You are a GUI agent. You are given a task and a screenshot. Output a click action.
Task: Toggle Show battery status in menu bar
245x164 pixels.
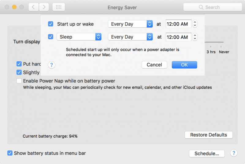[10, 153]
